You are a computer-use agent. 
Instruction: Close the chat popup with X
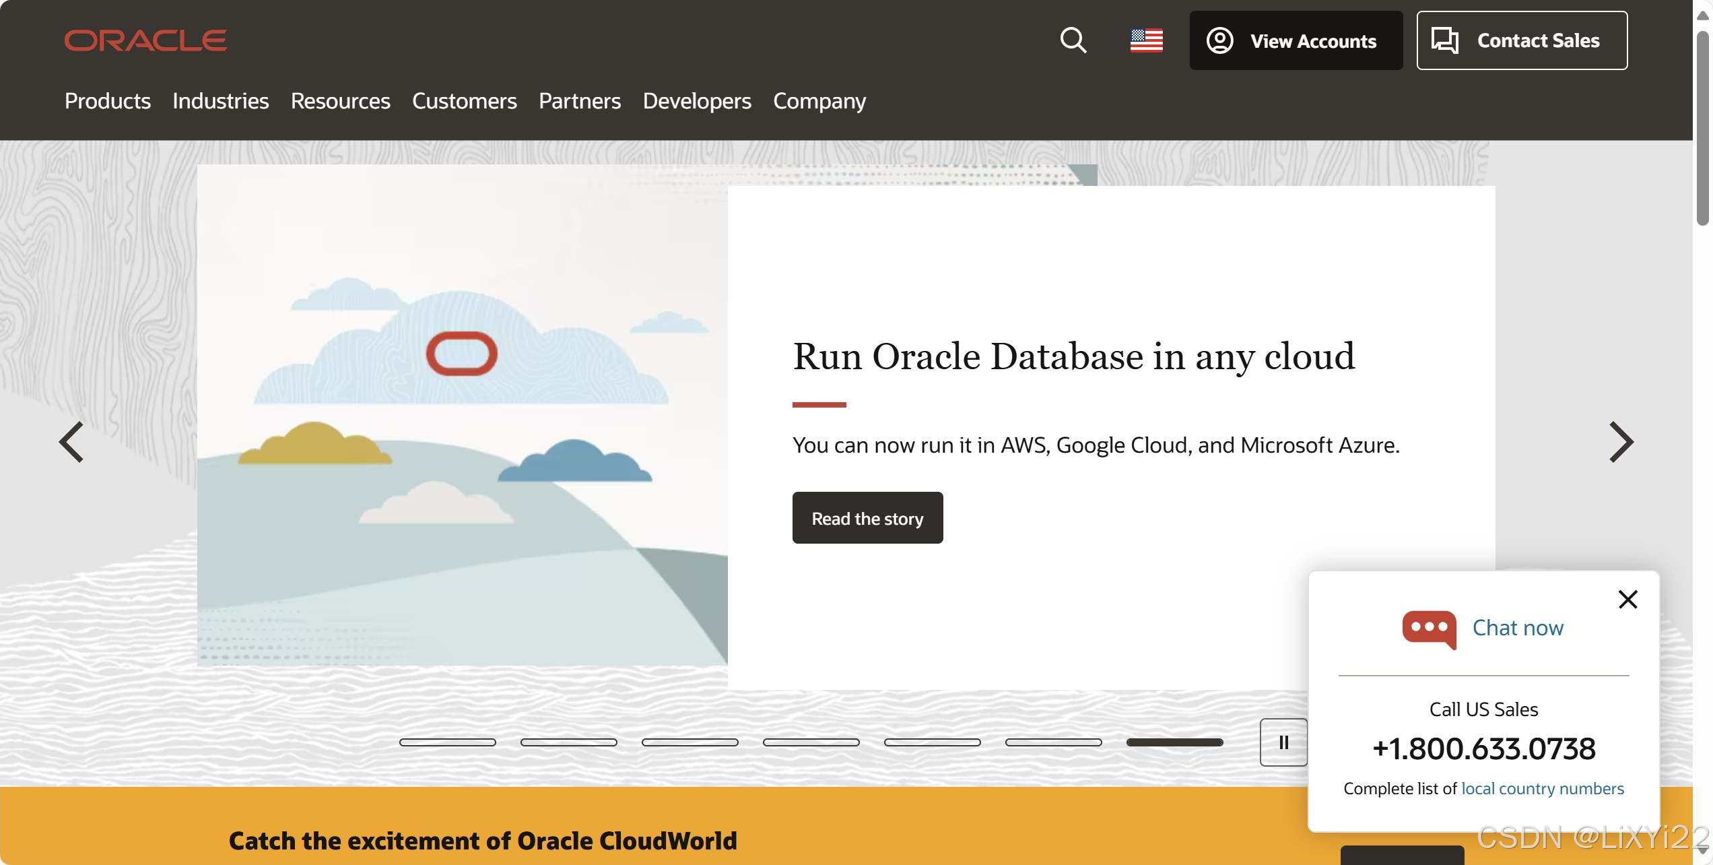(x=1627, y=599)
